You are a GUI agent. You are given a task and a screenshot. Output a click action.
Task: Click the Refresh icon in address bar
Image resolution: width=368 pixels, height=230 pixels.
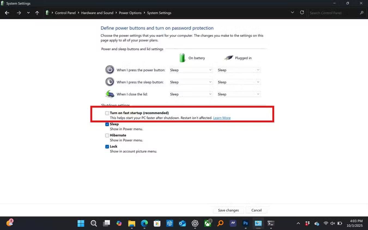[302, 13]
